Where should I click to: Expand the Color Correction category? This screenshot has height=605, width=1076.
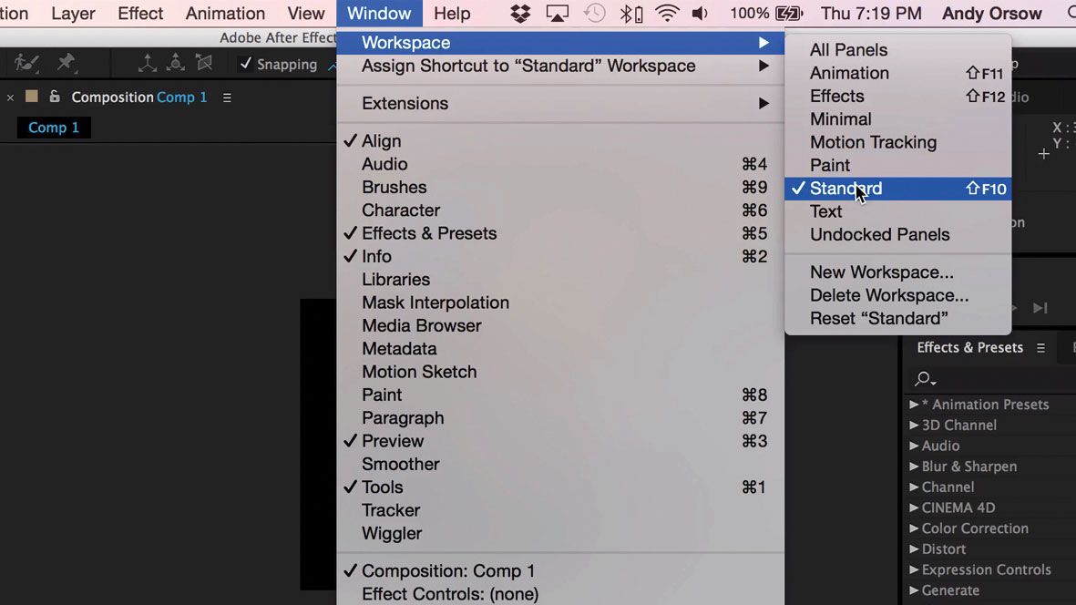coord(975,528)
